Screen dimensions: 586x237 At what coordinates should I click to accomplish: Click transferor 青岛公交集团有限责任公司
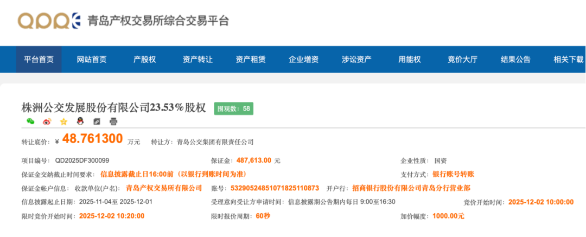click(x=215, y=142)
